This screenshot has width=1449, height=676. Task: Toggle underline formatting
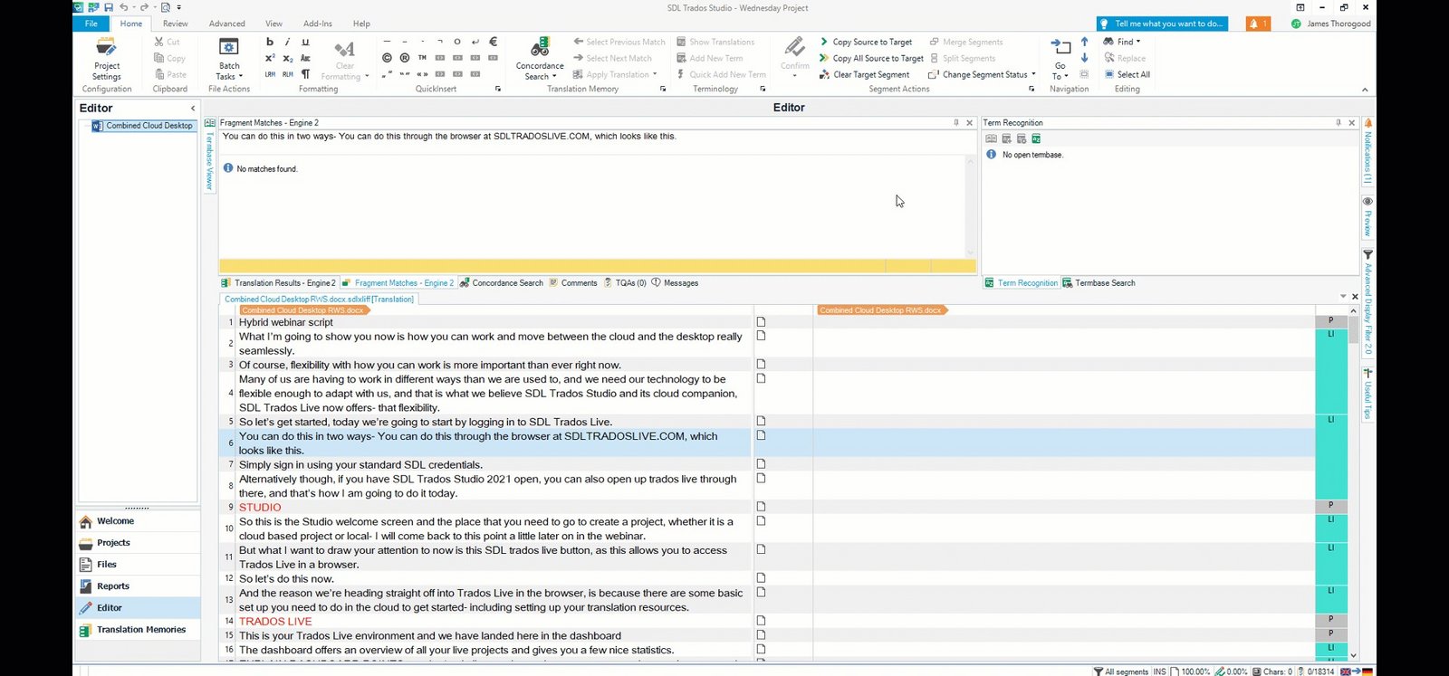click(x=305, y=42)
